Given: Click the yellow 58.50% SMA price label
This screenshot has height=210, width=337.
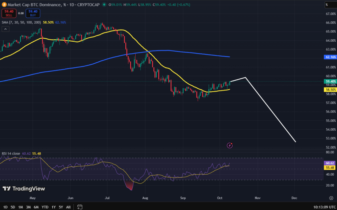Looking at the screenshot, I should point(330,90).
